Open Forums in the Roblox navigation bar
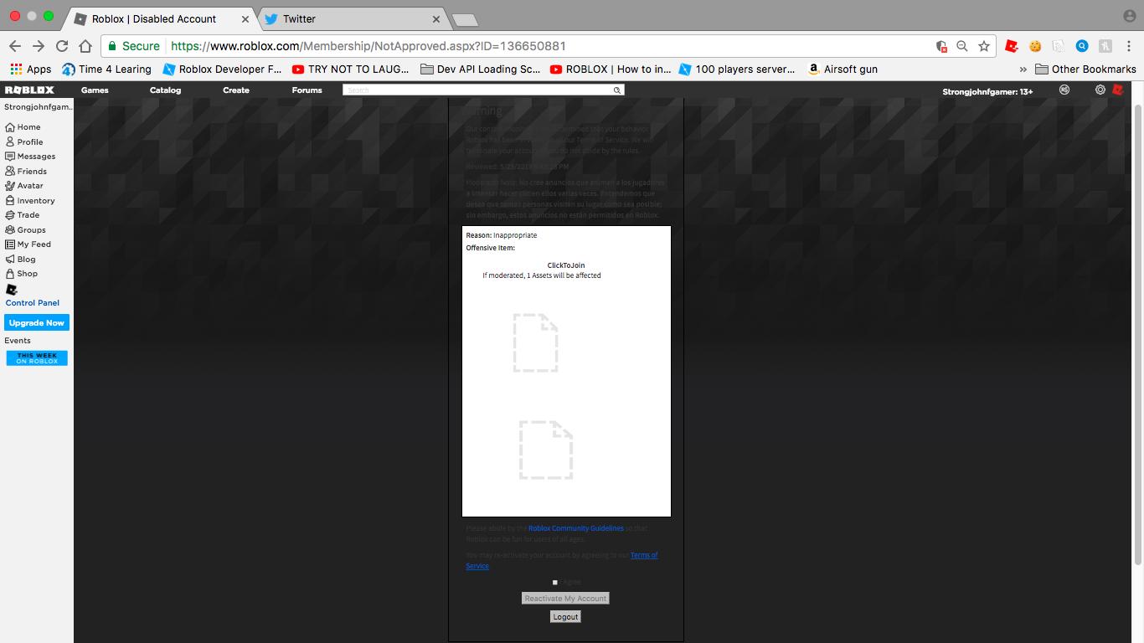 (x=307, y=90)
